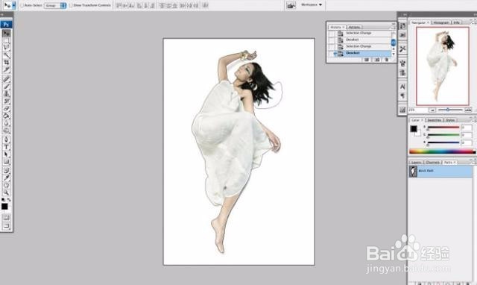Screen dimensions: 477x285
Task: Click the Navigator zoom slider handle
Action: tap(447, 110)
